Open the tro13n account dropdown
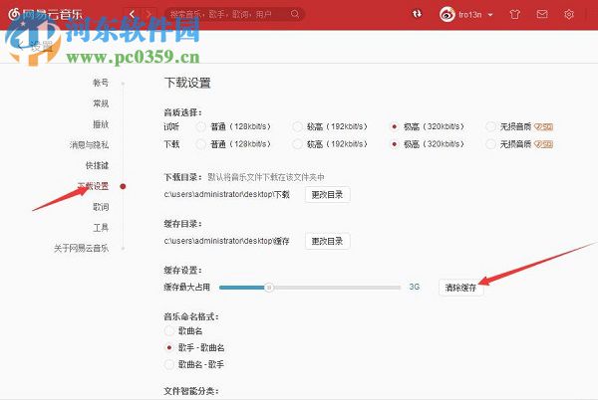 475,15
